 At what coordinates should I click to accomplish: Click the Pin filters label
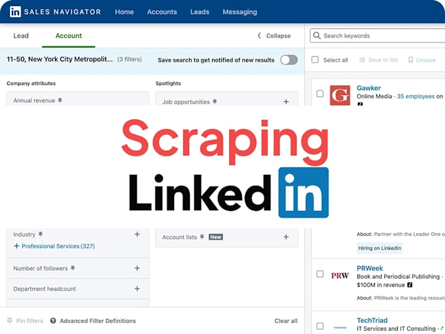pos(29,321)
